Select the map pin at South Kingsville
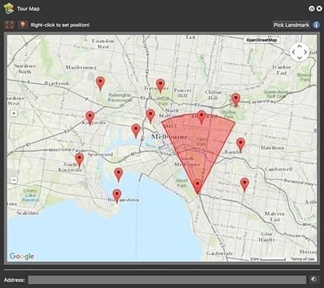Screen dimensions: 324x288 pyautogui.click(x=79, y=160)
